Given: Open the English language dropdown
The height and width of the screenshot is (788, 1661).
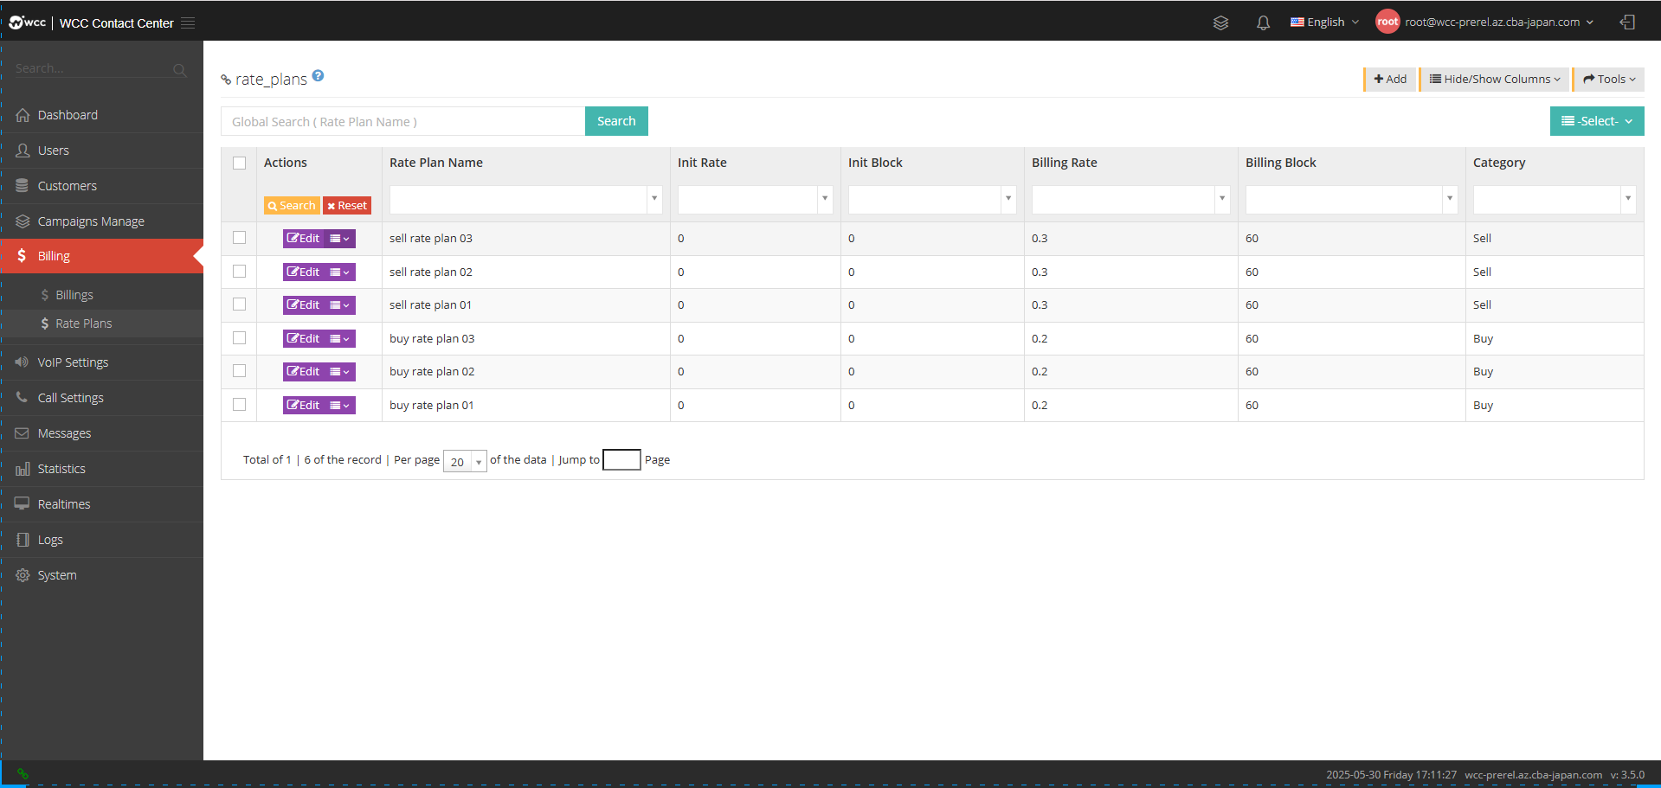Looking at the screenshot, I should [1325, 22].
